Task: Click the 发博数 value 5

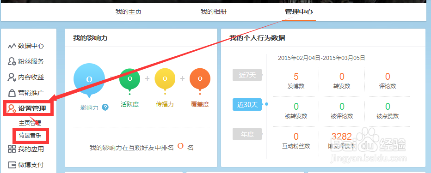Action: 296,77
